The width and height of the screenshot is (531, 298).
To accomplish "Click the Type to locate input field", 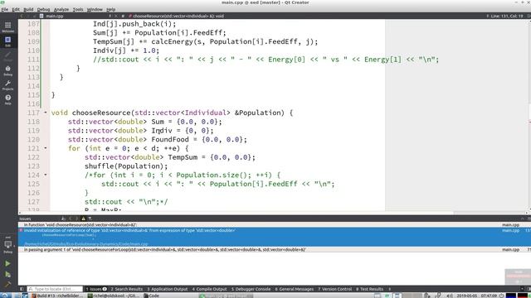I will 55,289.
